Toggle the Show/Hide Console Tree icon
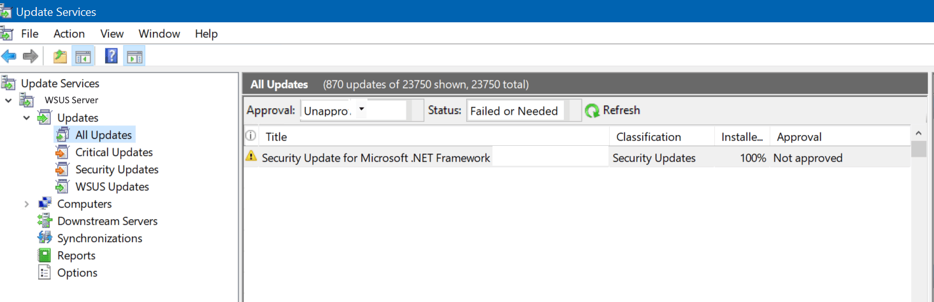This screenshot has width=934, height=302. pos(83,57)
